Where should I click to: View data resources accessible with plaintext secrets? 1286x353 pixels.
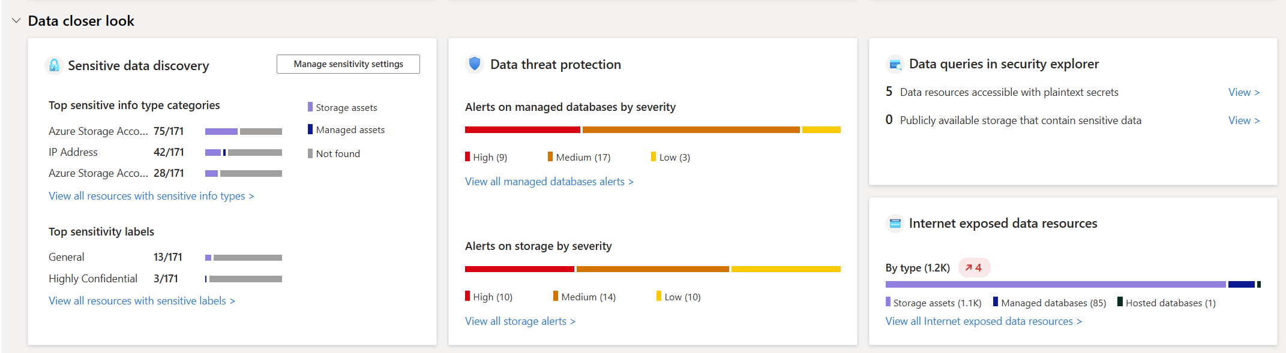point(1243,92)
